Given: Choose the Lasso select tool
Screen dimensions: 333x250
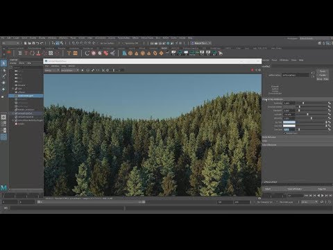Looking at the screenshot, I should pos(3,70).
